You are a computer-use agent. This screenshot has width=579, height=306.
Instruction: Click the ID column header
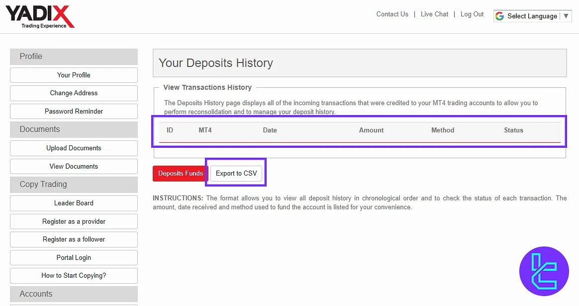[x=170, y=130]
